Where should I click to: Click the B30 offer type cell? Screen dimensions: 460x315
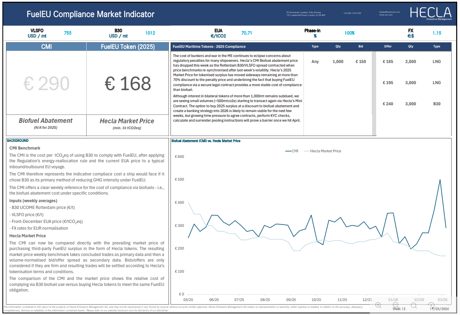coord(436,104)
